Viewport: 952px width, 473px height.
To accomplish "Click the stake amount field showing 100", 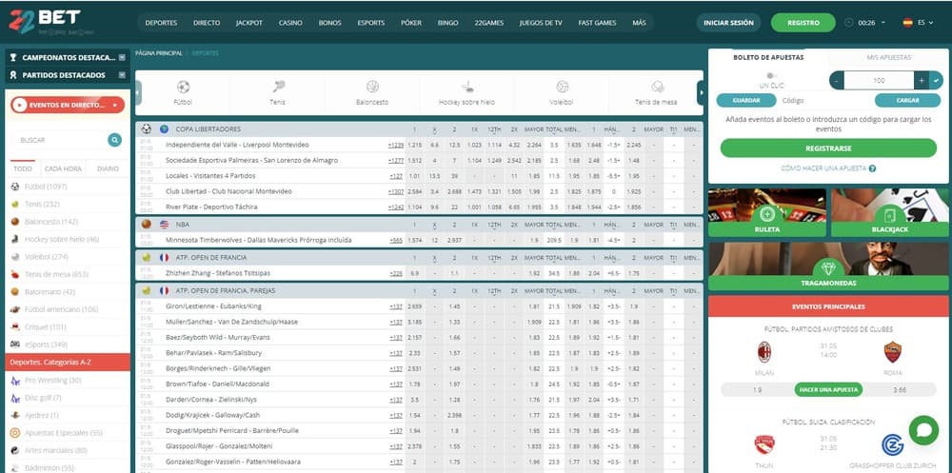I will tap(879, 80).
